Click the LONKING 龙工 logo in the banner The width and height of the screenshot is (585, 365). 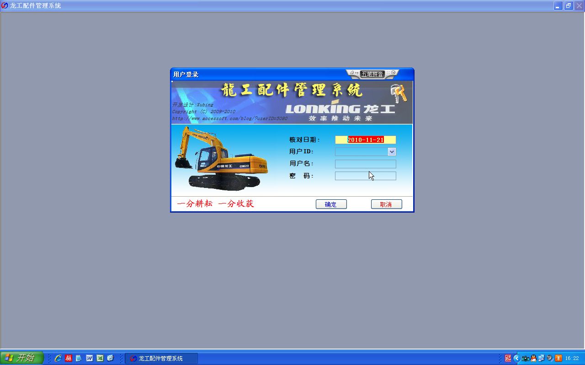coord(340,109)
